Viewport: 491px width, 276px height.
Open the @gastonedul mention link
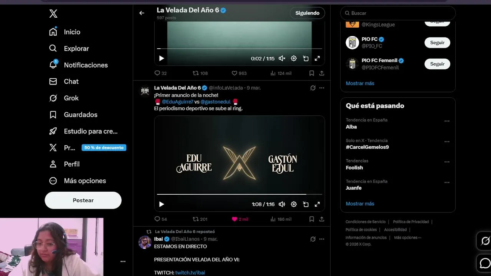coord(216,102)
